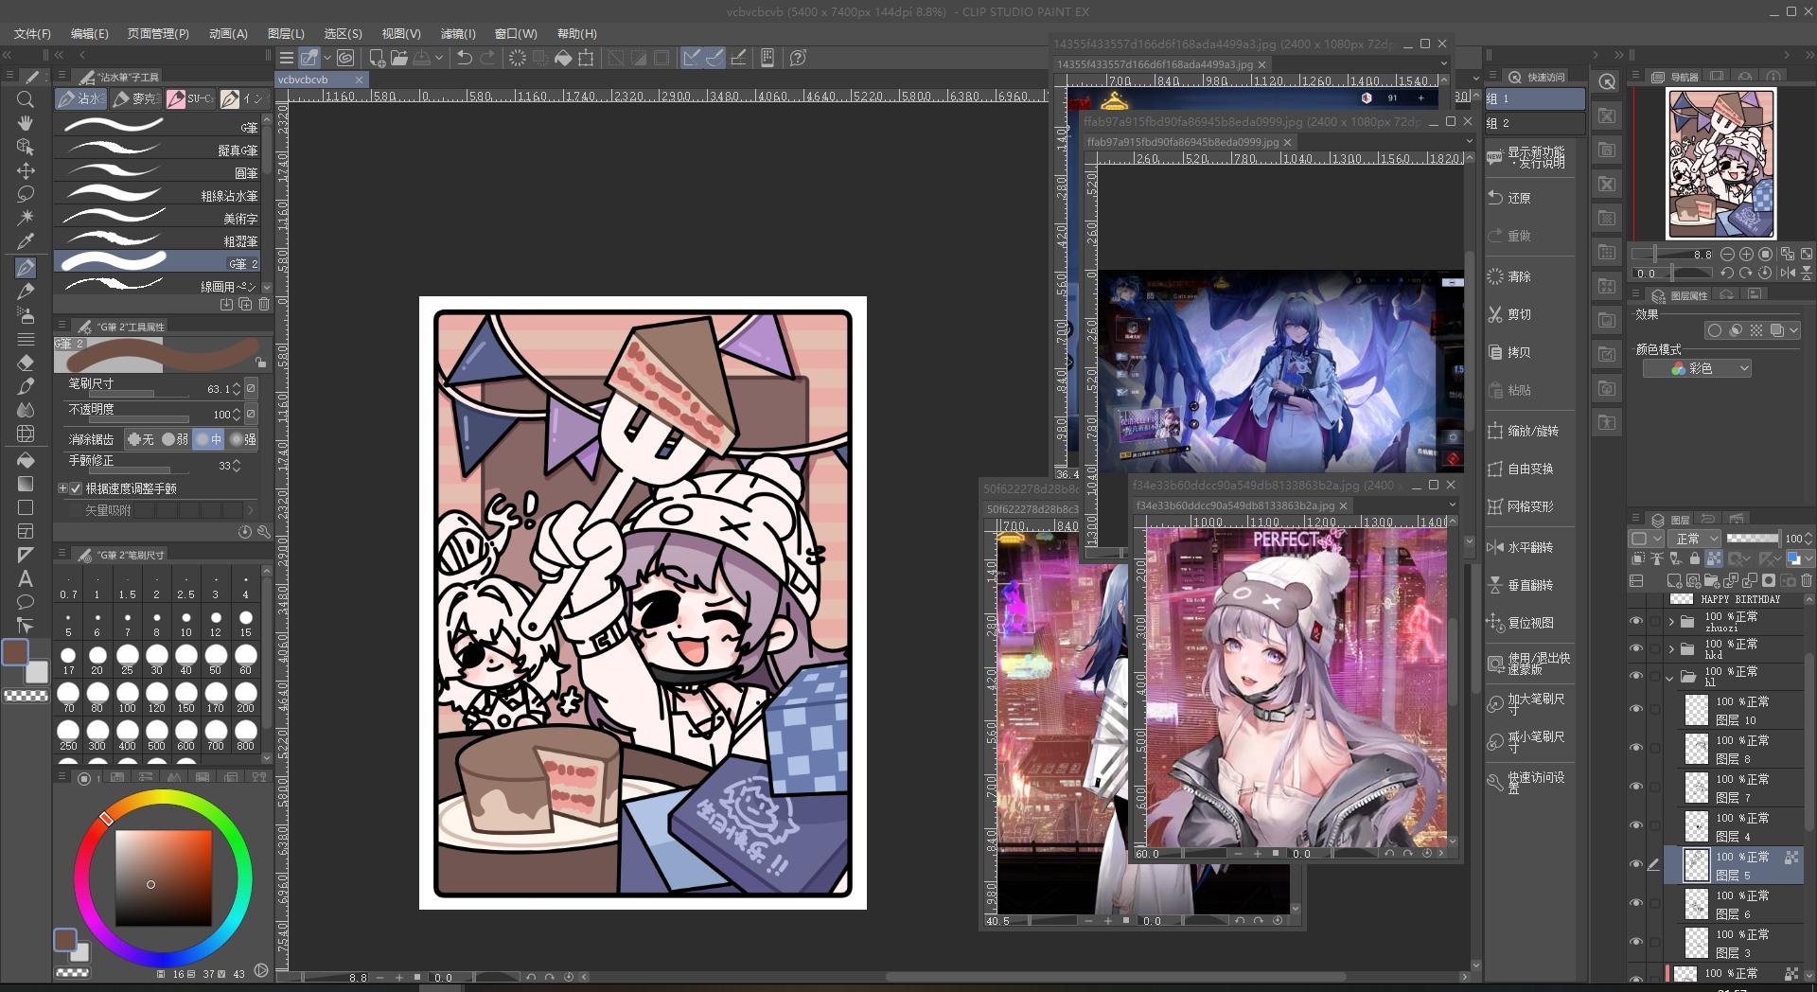
Task: Toggle visibility of 图层 10
Action: point(1636,710)
